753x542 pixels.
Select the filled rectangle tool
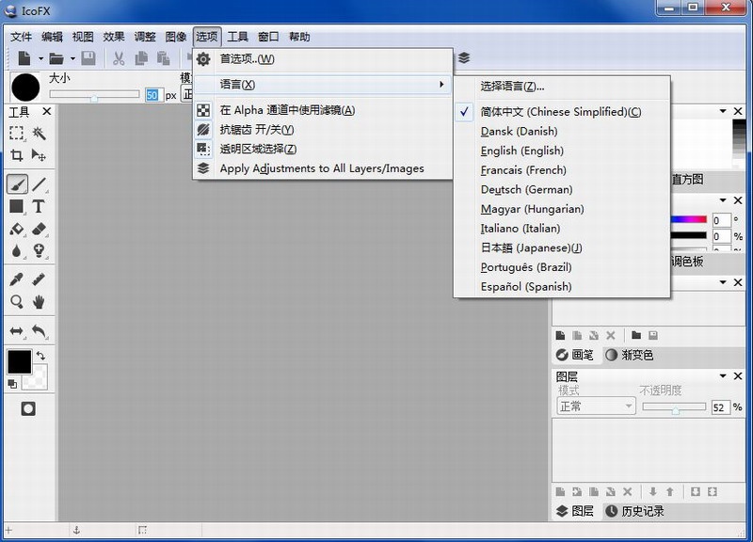(16, 206)
